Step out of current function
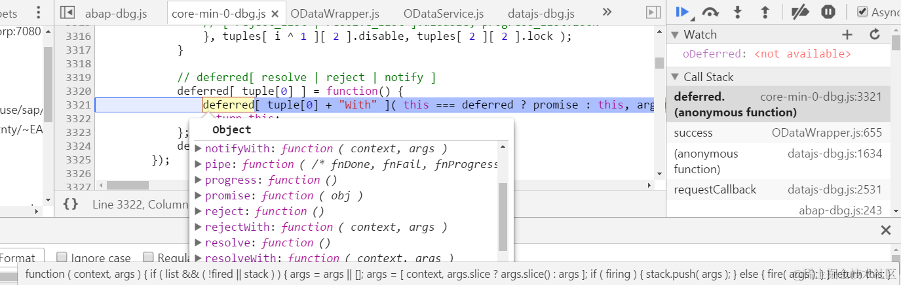 point(764,12)
